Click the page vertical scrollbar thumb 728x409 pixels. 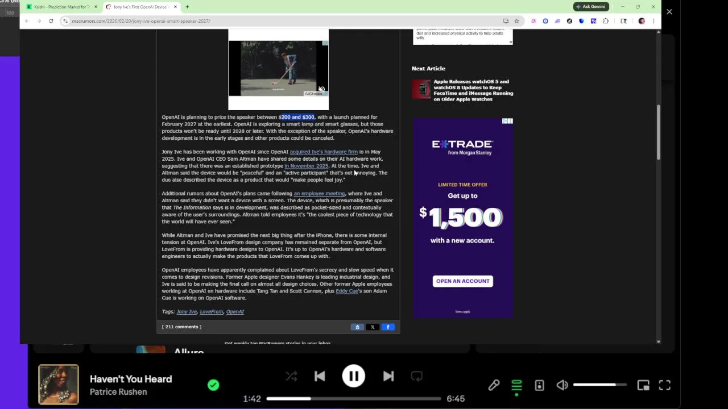tap(659, 132)
